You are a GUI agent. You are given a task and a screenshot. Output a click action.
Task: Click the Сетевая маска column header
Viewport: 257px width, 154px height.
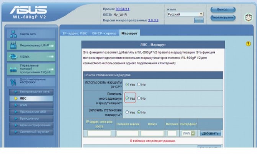pyautogui.click(x=128, y=124)
